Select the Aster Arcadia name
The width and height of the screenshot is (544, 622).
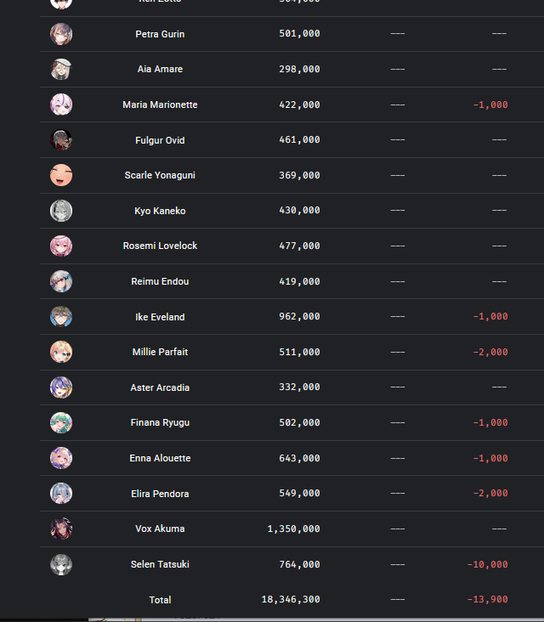[x=160, y=387]
